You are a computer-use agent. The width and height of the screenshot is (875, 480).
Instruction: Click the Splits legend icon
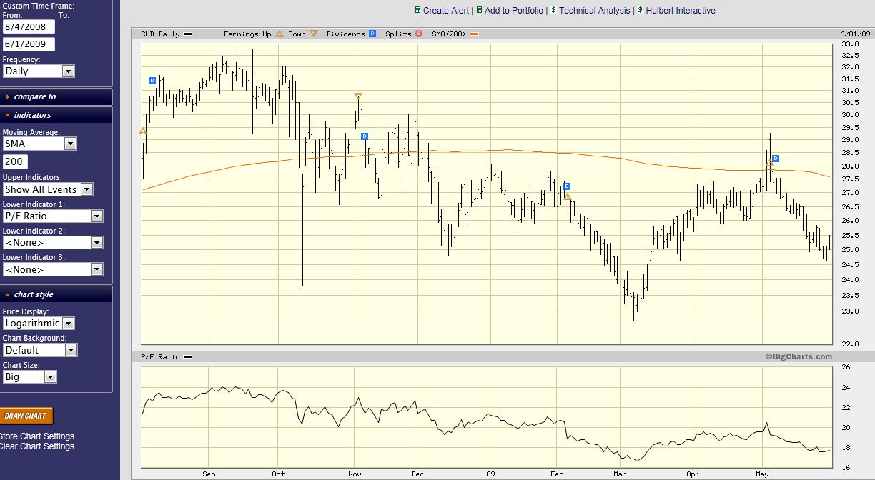[419, 34]
